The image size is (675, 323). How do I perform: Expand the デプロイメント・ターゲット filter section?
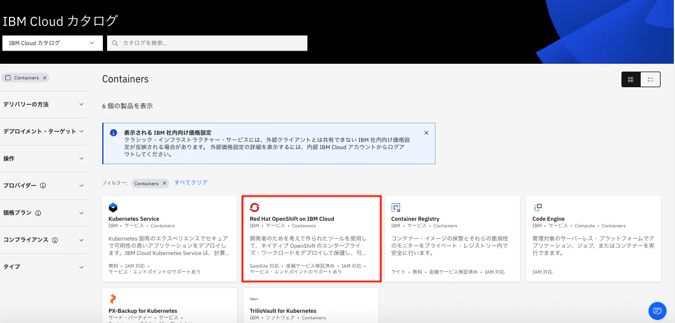point(44,131)
